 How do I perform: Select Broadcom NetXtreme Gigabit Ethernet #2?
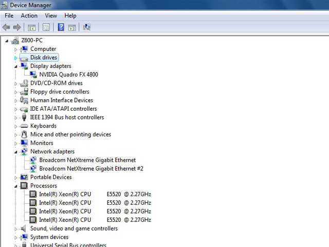pos(92,169)
